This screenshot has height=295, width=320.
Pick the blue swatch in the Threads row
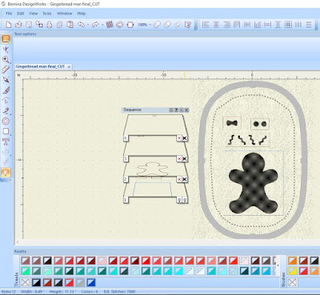91,282
